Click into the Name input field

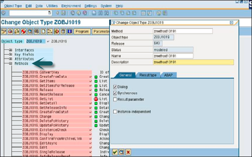pos(173,56)
